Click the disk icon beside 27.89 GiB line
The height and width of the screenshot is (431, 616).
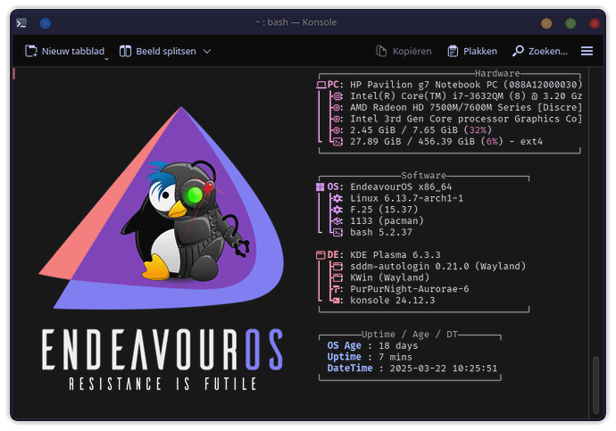click(x=337, y=142)
